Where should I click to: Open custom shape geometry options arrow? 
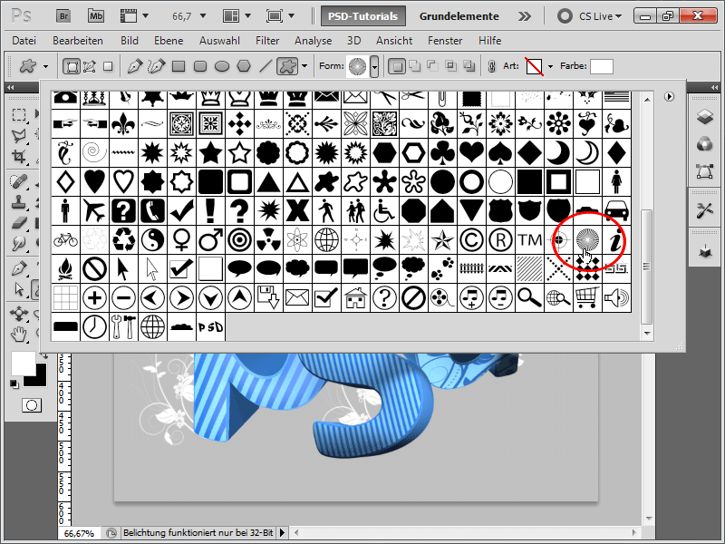coord(304,66)
